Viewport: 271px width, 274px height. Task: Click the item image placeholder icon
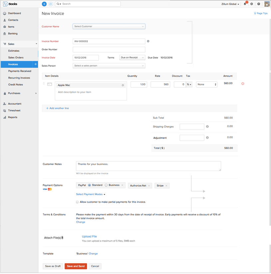50,84
